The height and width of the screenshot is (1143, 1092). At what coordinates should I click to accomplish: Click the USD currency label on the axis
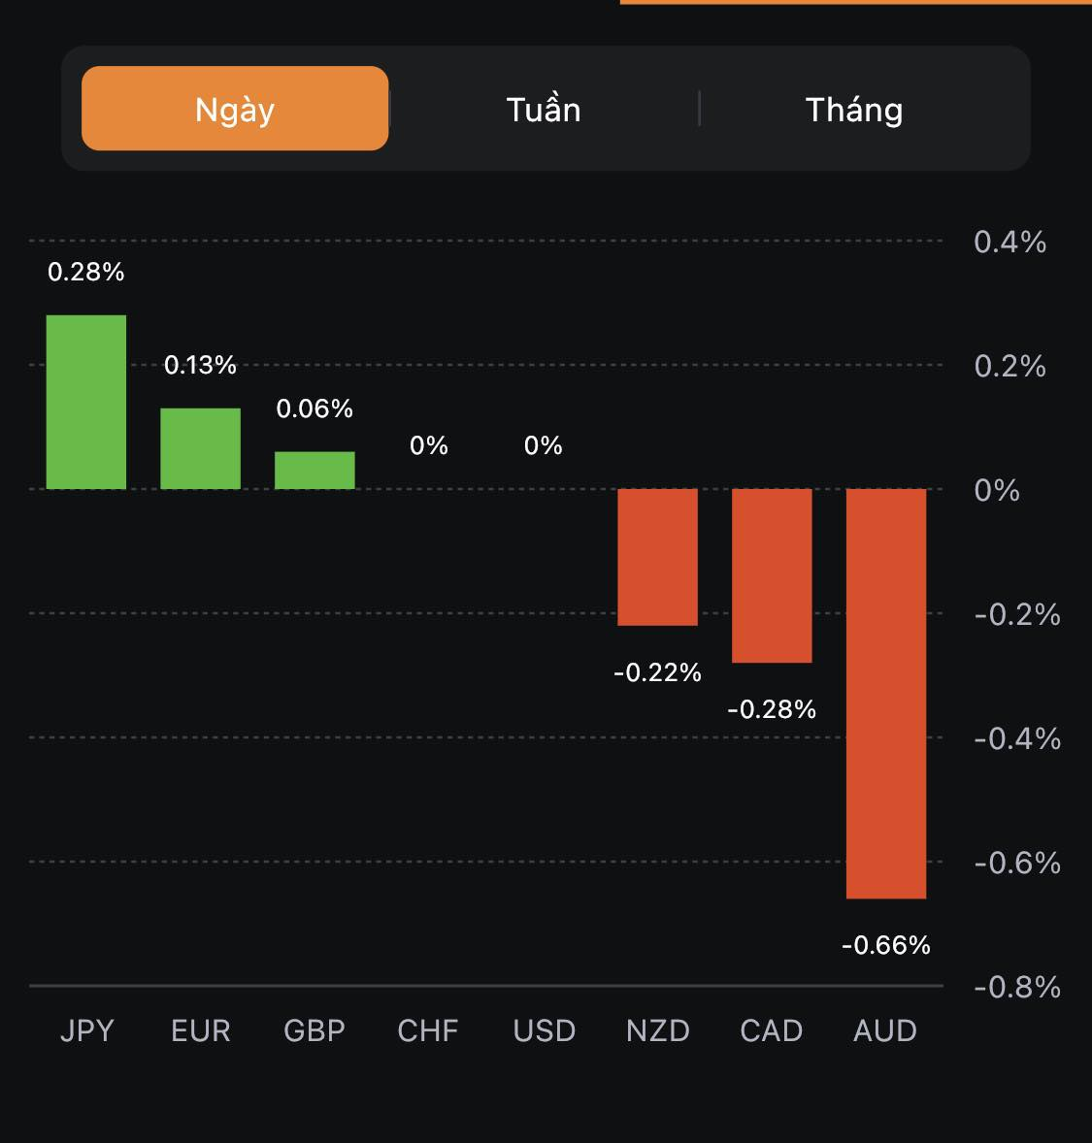pos(545,1030)
